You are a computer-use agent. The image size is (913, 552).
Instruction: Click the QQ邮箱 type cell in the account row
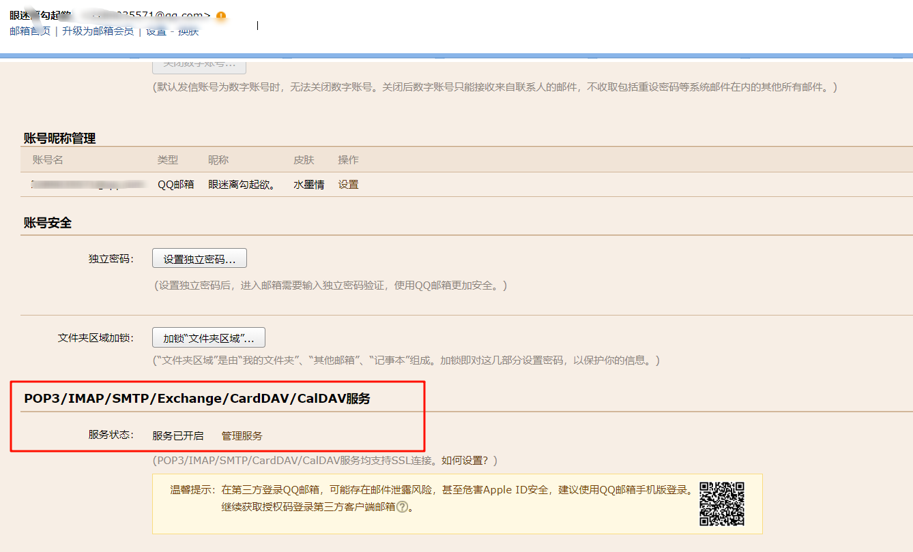tap(175, 185)
